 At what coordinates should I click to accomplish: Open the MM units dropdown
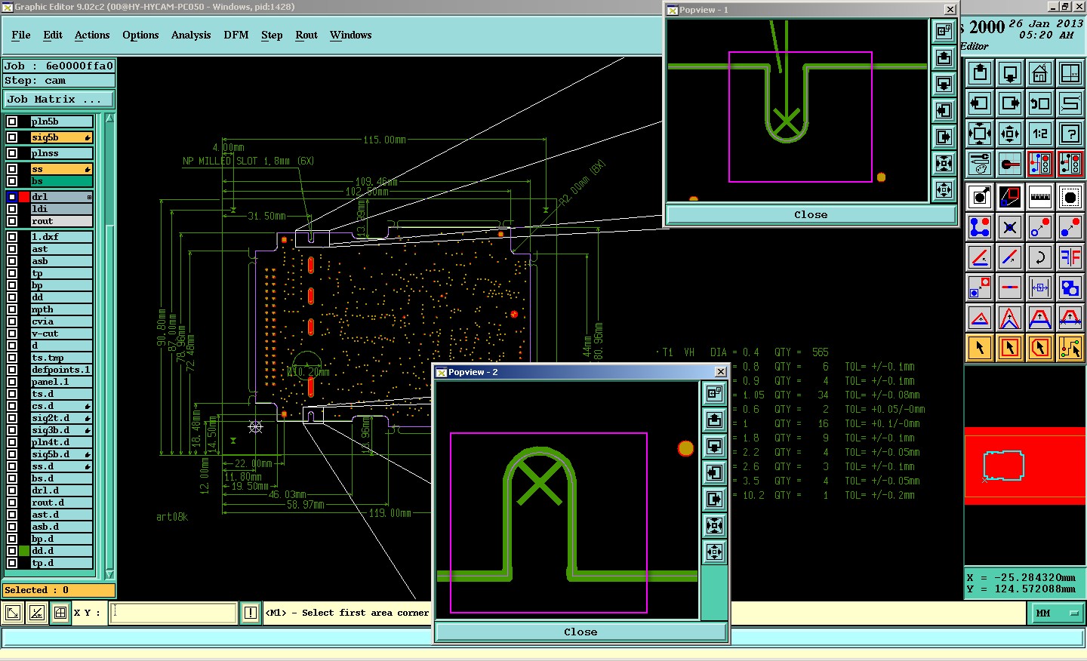coord(1058,613)
